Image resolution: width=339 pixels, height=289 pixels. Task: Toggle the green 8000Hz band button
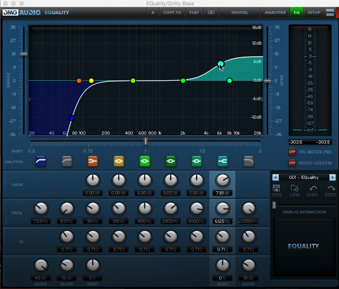(197, 161)
